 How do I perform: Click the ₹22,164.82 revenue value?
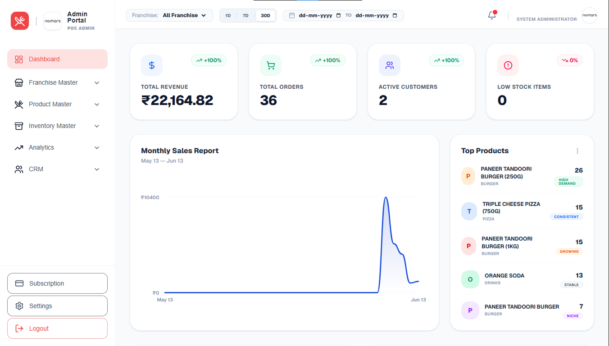click(177, 100)
